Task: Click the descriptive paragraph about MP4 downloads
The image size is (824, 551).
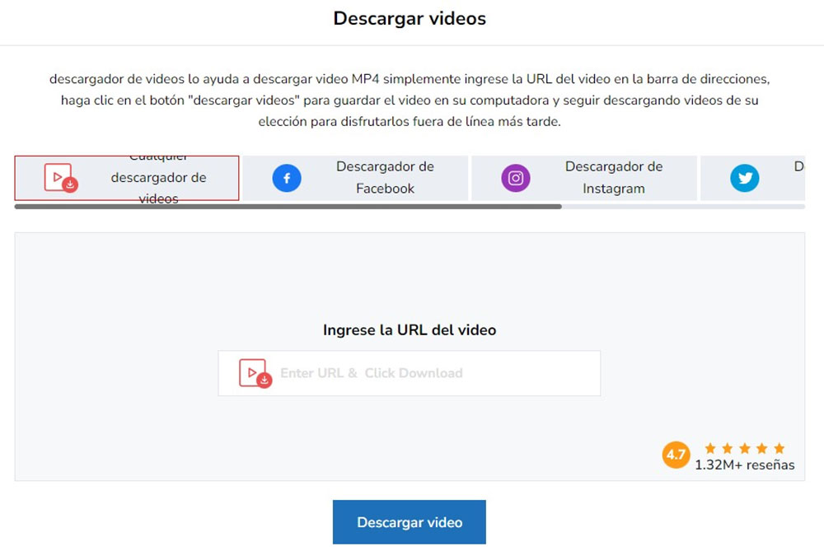Action: (410, 100)
